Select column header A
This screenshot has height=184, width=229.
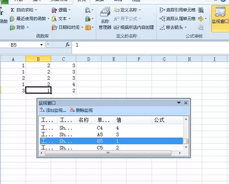pos(13,59)
